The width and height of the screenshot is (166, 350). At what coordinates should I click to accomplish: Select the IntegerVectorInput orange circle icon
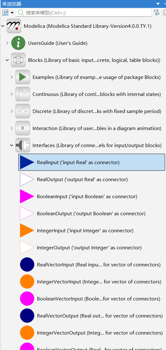(27, 282)
